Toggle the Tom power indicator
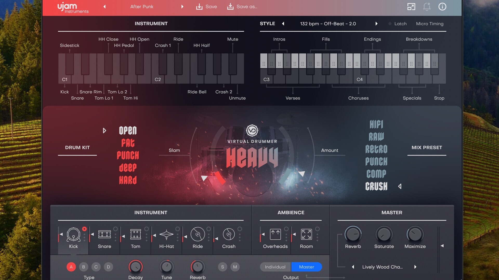 [147, 229]
